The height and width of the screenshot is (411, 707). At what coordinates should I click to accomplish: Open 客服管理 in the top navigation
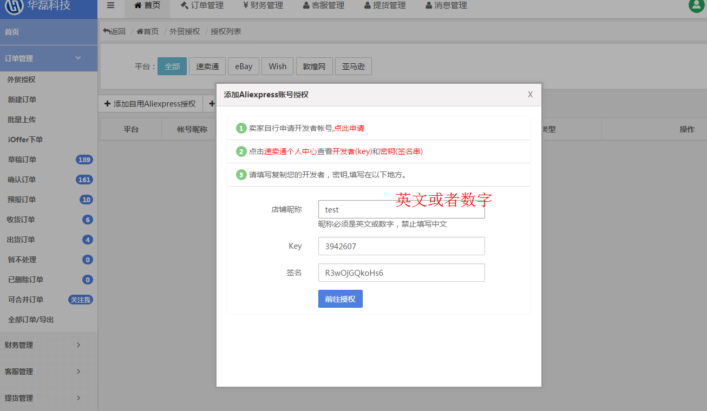coord(324,5)
